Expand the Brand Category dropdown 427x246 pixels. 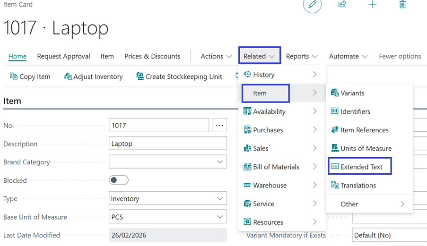tap(220, 162)
